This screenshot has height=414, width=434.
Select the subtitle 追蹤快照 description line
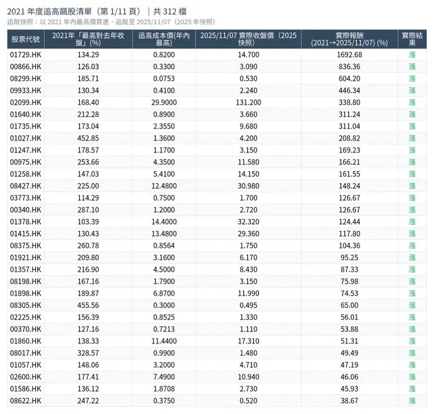[111, 22]
